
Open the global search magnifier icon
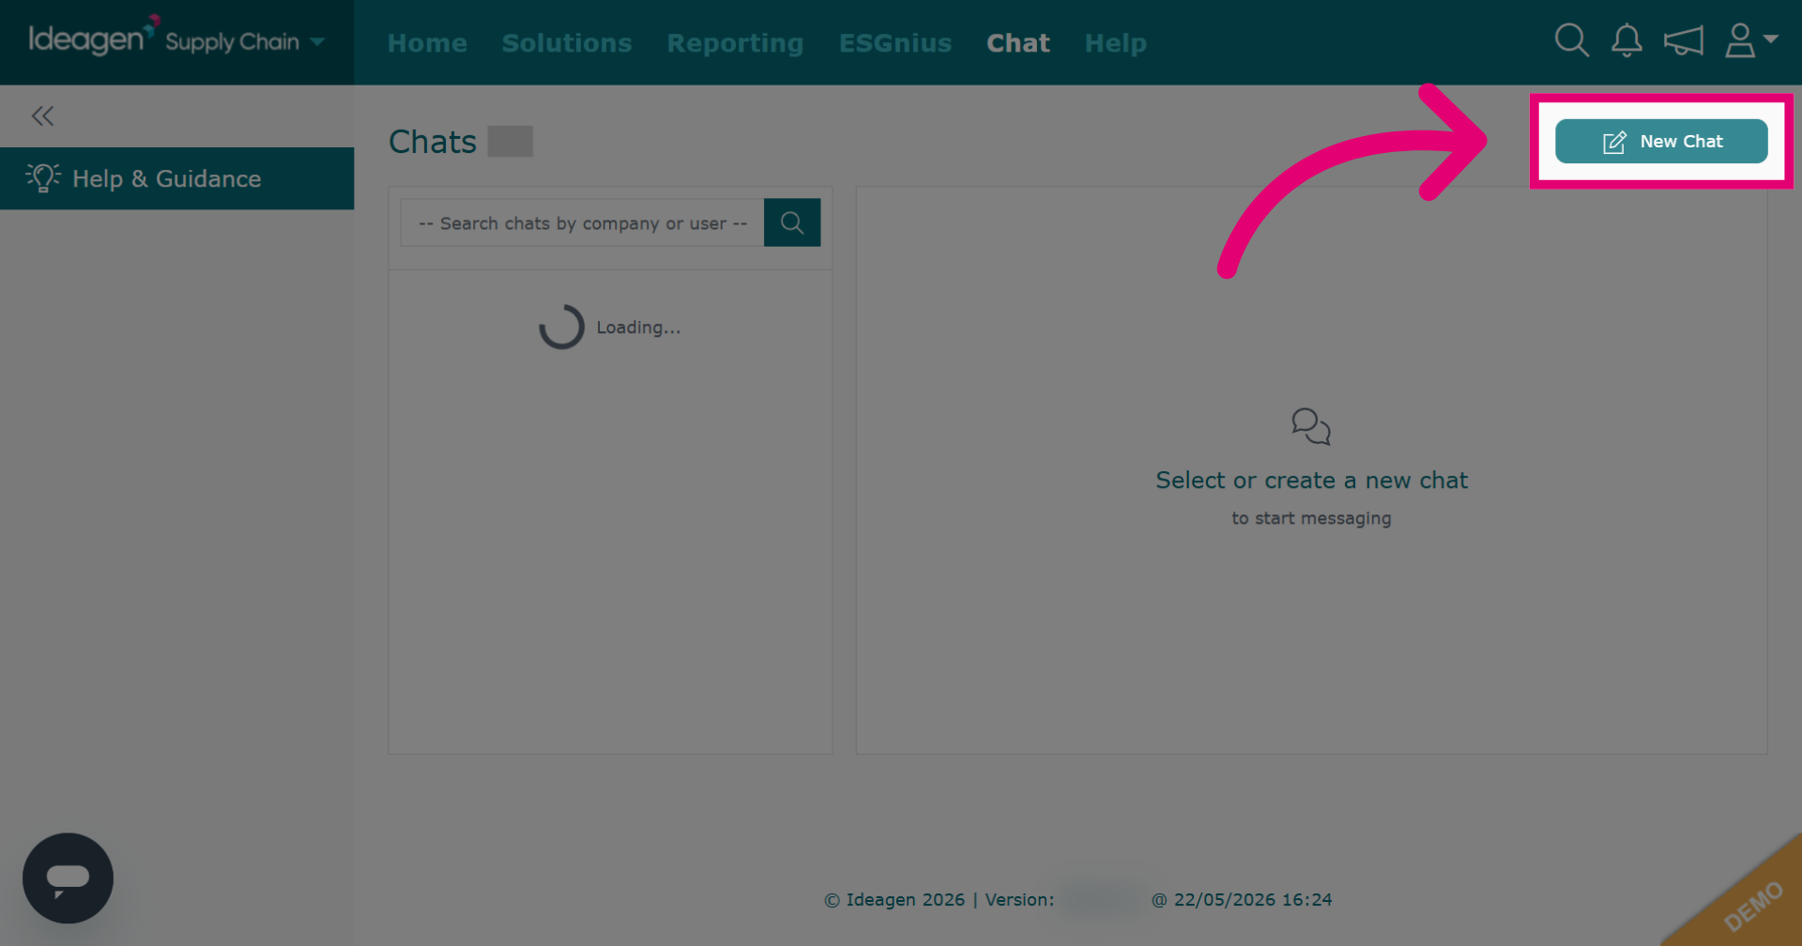[x=1571, y=40]
